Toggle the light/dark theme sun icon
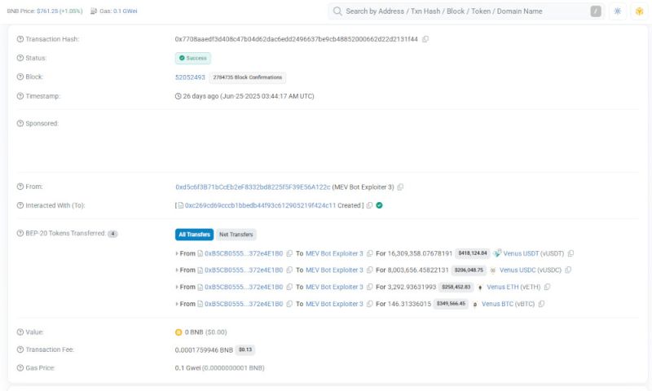Viewport: 652px width, 391px height. (618, 11)
